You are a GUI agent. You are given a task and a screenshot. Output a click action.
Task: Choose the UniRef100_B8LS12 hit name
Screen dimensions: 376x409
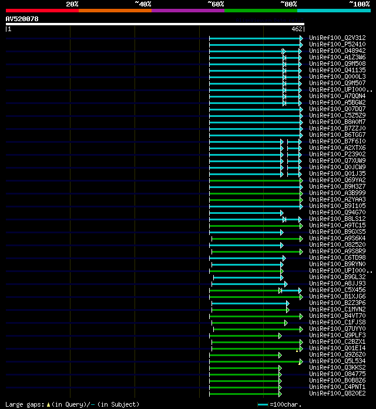point(337,219)
